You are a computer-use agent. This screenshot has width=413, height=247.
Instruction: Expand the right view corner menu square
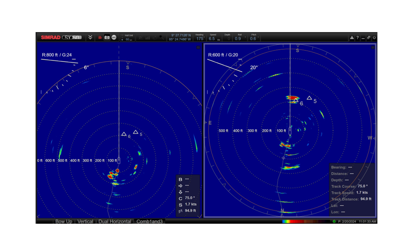tap(373, 47)
